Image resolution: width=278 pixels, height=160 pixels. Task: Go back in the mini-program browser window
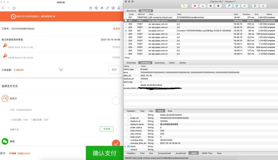point(3,8)
